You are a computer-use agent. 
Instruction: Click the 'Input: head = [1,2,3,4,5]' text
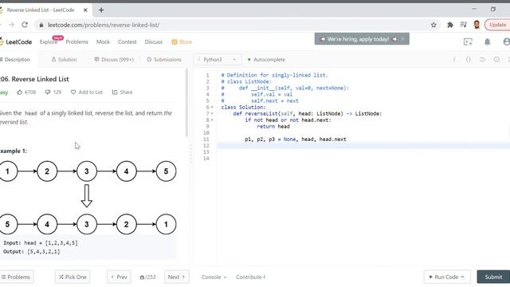pos(41,242)
